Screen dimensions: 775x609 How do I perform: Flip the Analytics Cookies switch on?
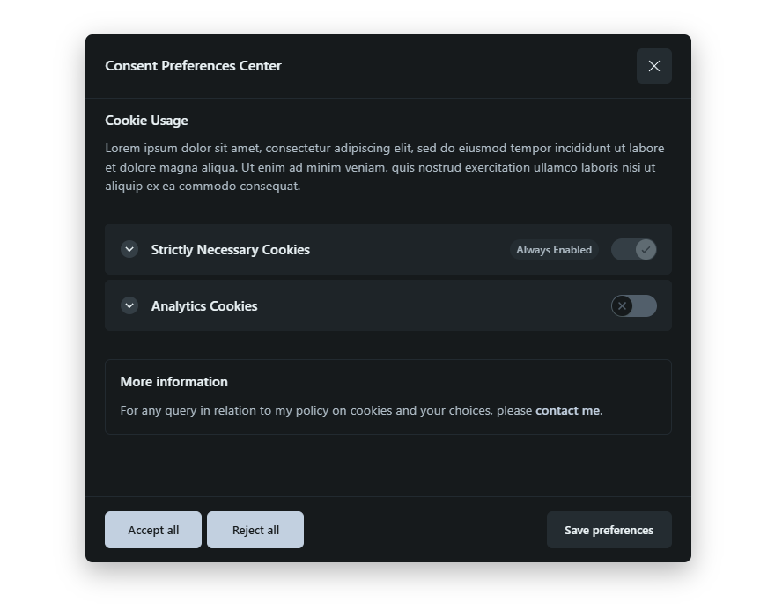(x=634, y=305)
